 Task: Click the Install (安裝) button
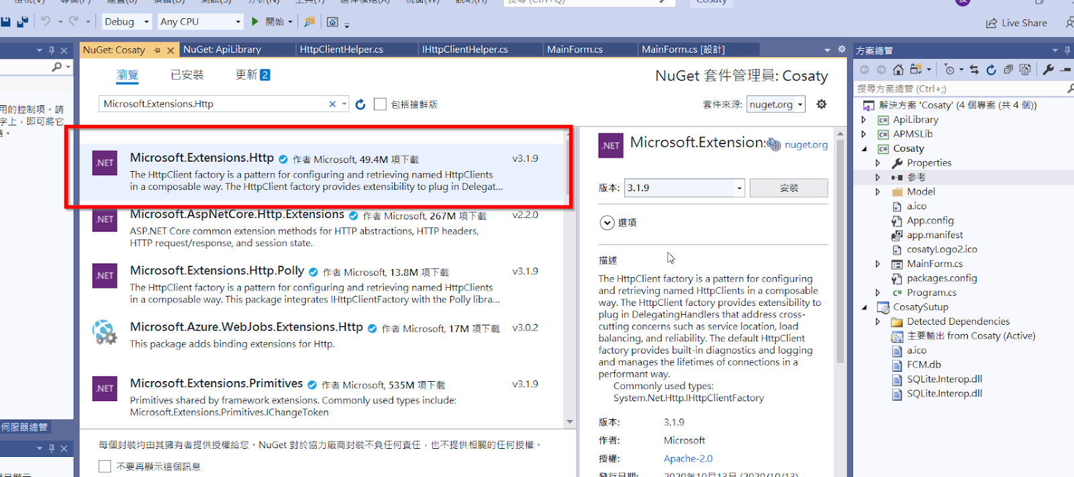click(x=789, y=188)
